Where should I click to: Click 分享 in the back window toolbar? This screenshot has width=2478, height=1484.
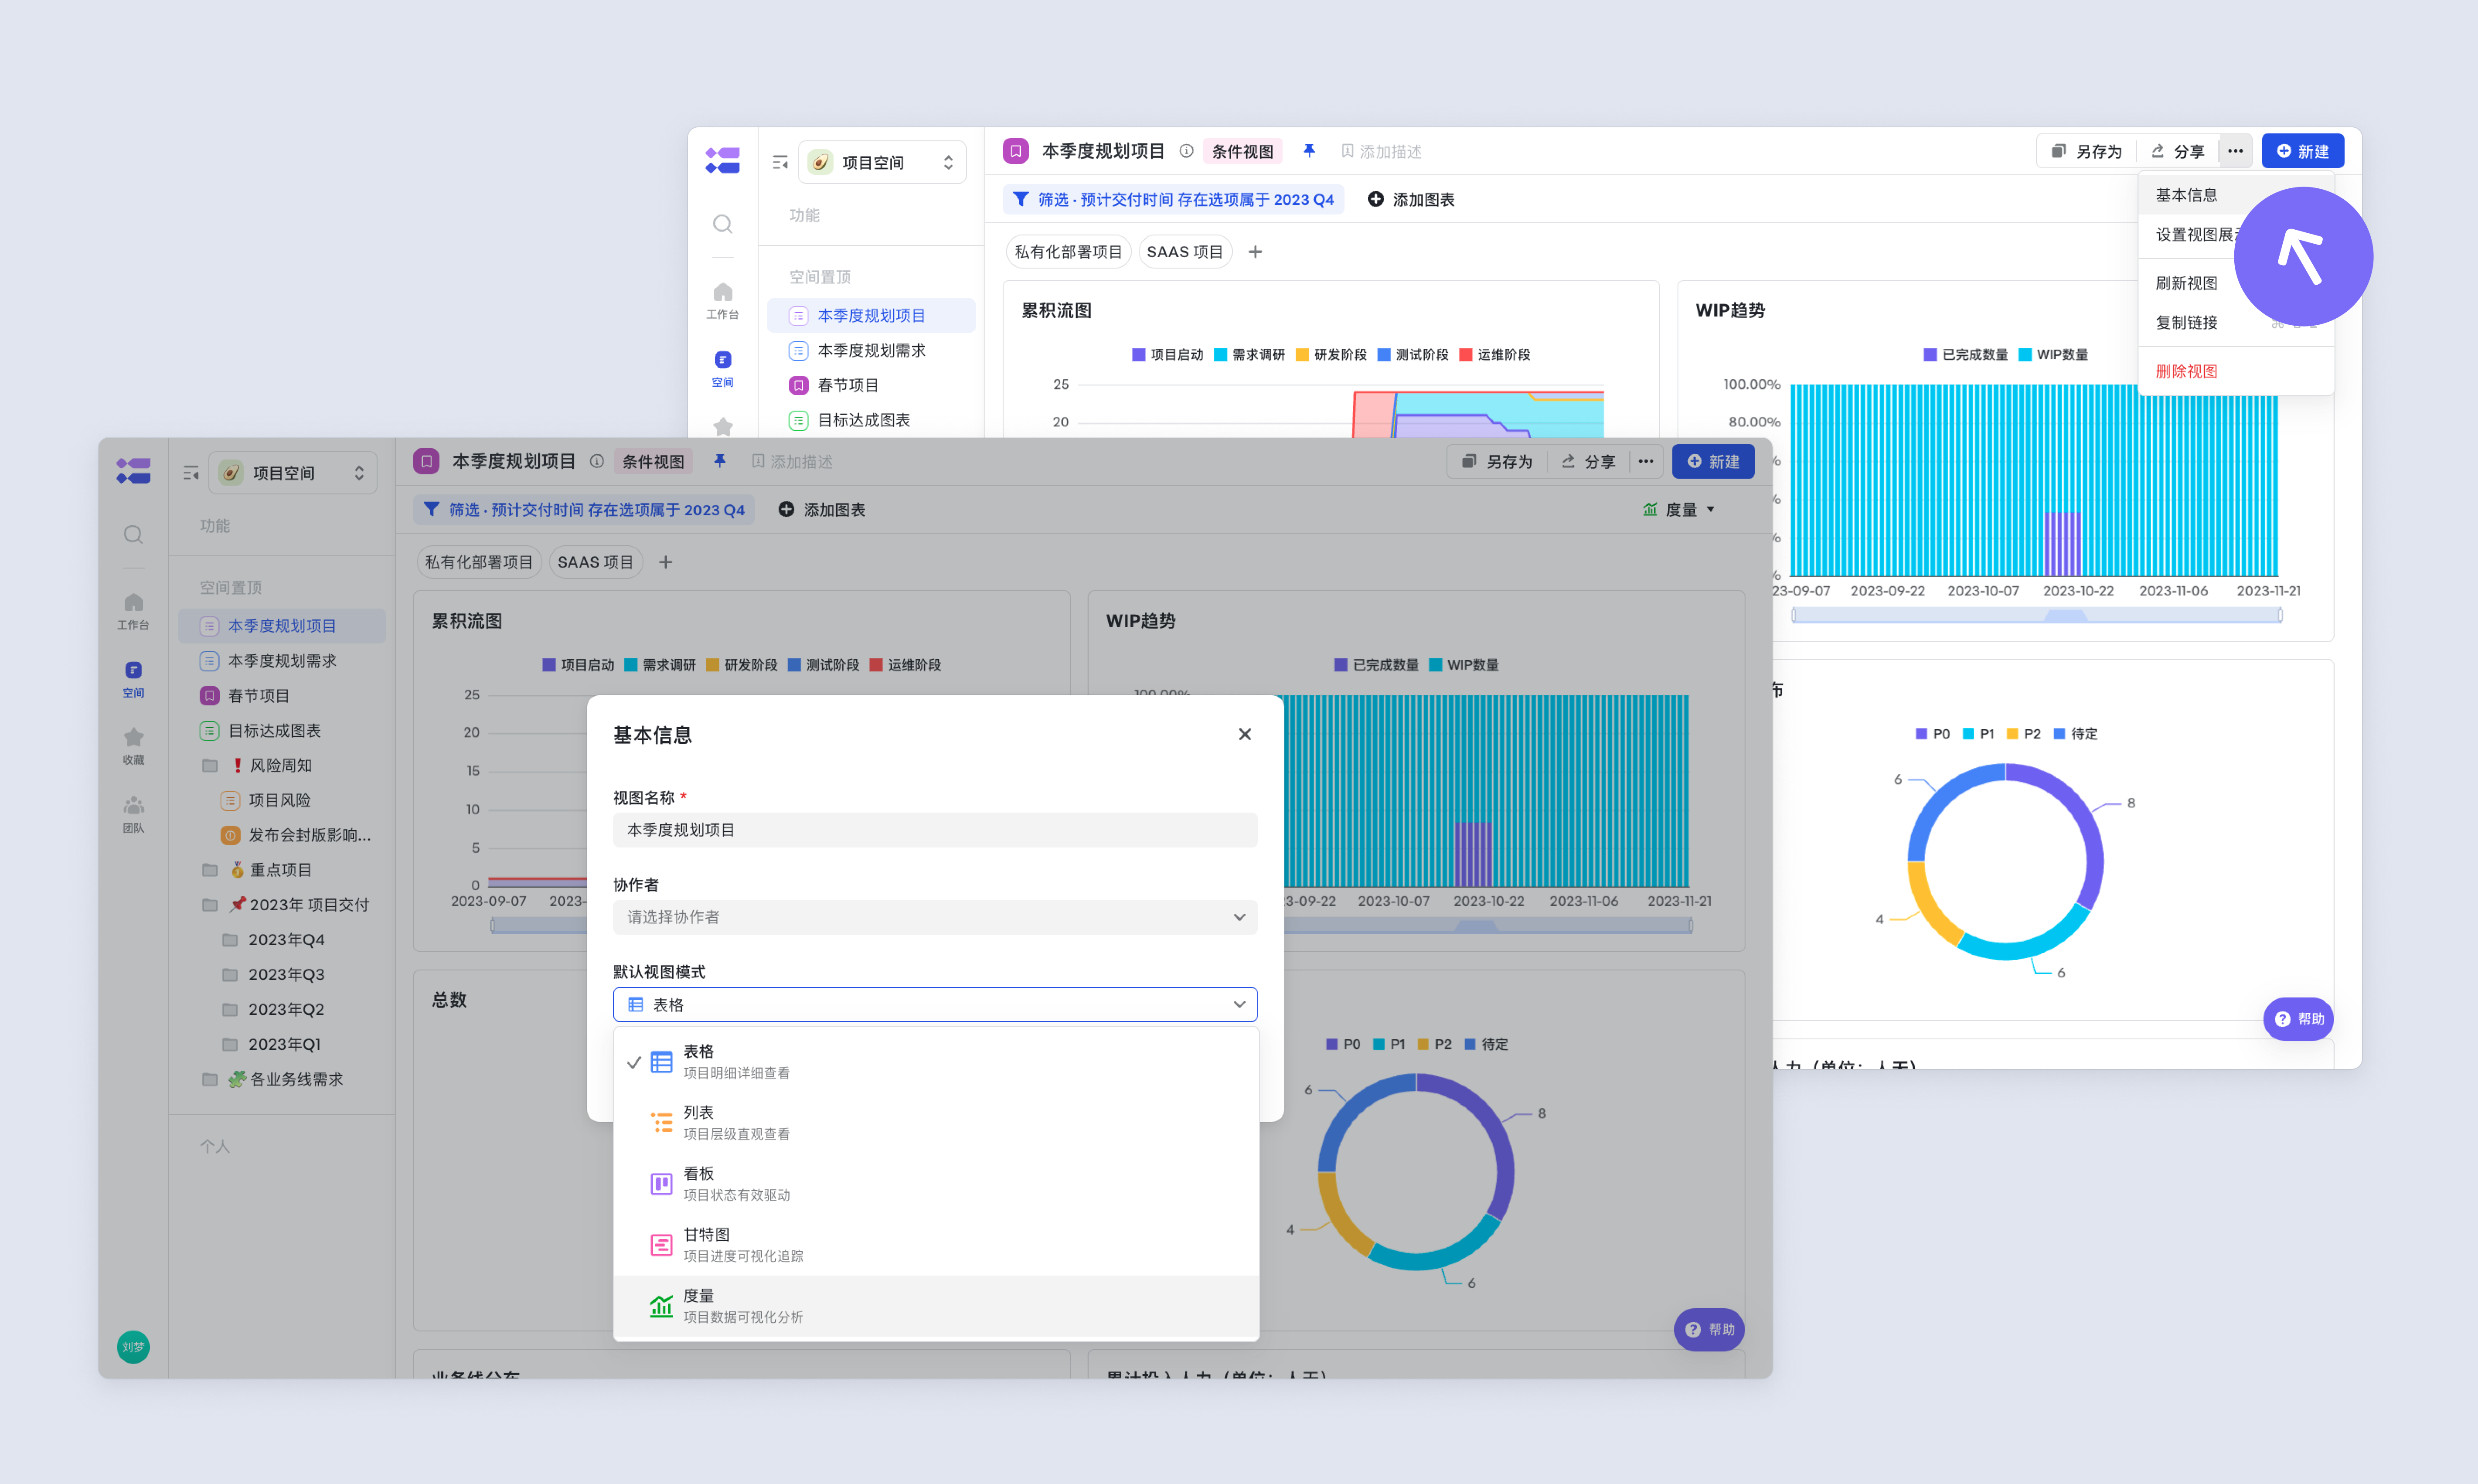[x=2177, y=151]
